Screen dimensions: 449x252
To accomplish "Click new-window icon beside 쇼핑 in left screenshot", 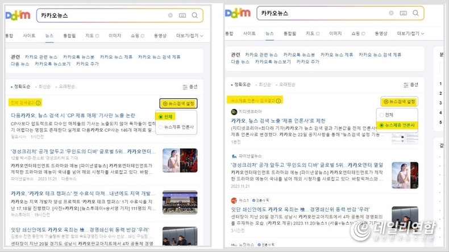I will 143,36.
